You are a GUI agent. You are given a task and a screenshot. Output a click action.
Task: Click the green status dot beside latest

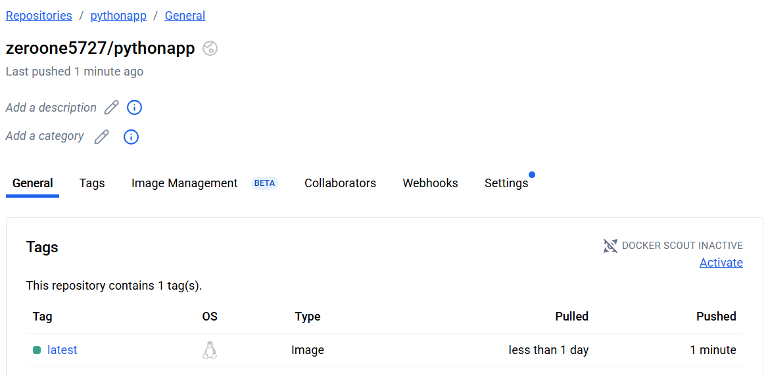[37, 350]
